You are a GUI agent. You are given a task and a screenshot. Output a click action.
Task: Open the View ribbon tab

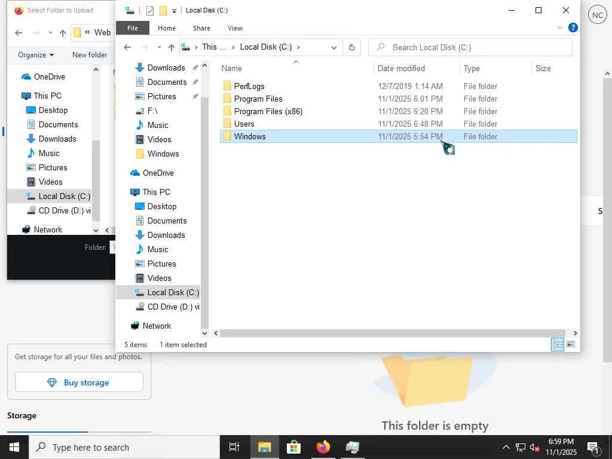click(x=235, y=28)
